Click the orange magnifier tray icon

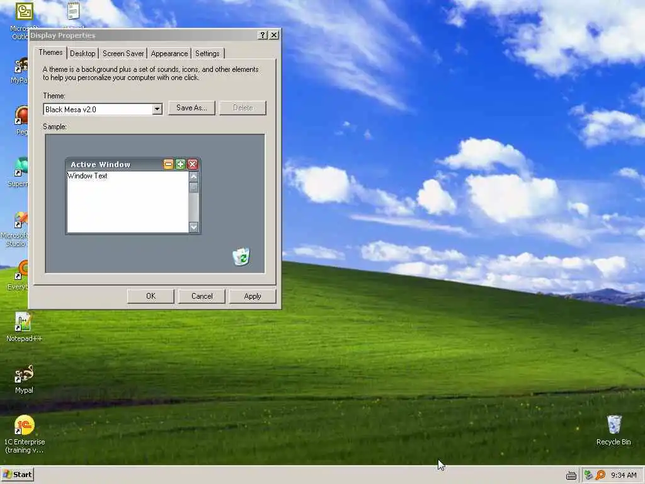pyautogui.click(x=600, y=475)
